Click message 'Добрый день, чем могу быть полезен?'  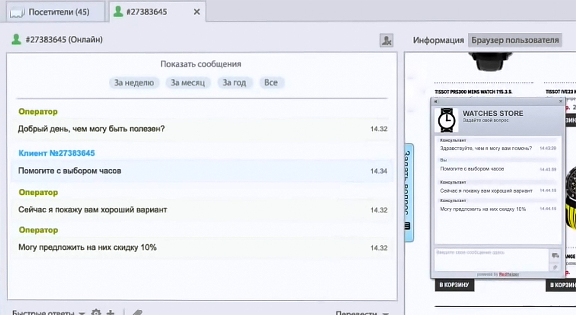92,129
